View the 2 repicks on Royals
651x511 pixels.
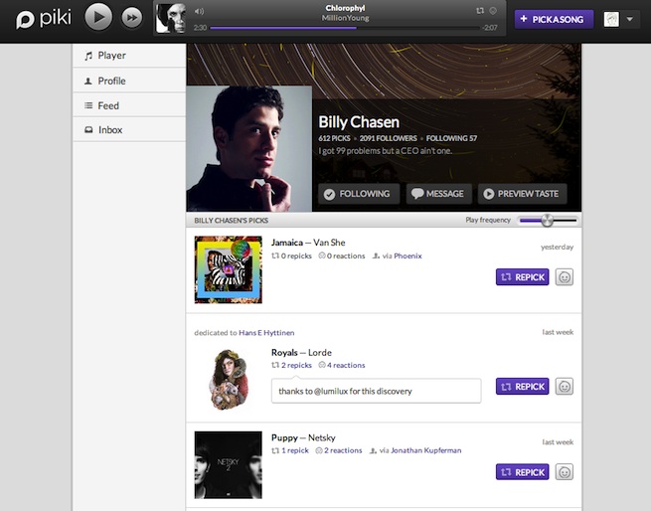click(x=292, y=365)
